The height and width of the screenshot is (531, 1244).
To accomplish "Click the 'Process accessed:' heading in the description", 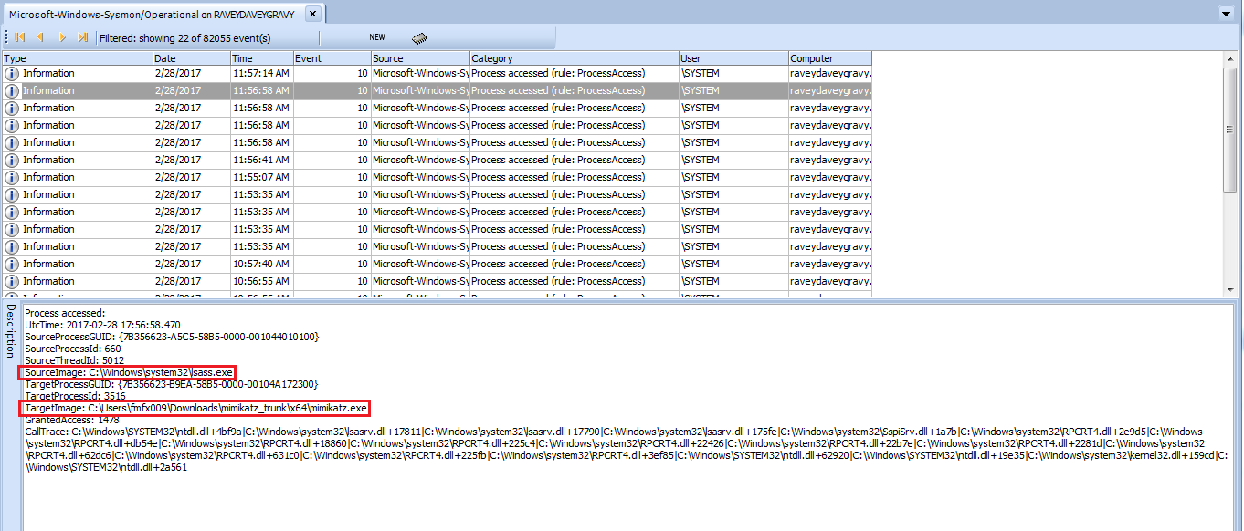I will coord(65,313).
